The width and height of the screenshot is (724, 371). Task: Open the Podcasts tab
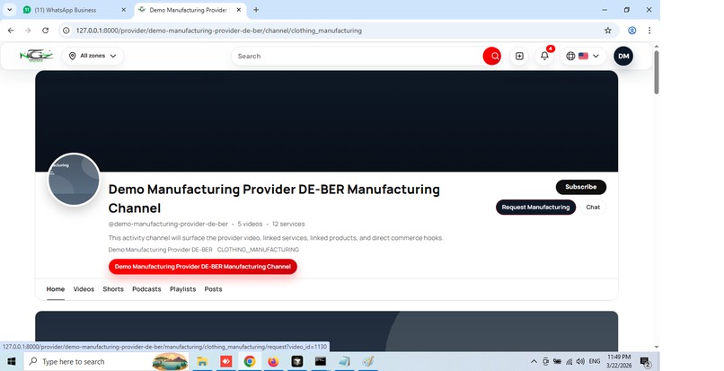point(146,289)
